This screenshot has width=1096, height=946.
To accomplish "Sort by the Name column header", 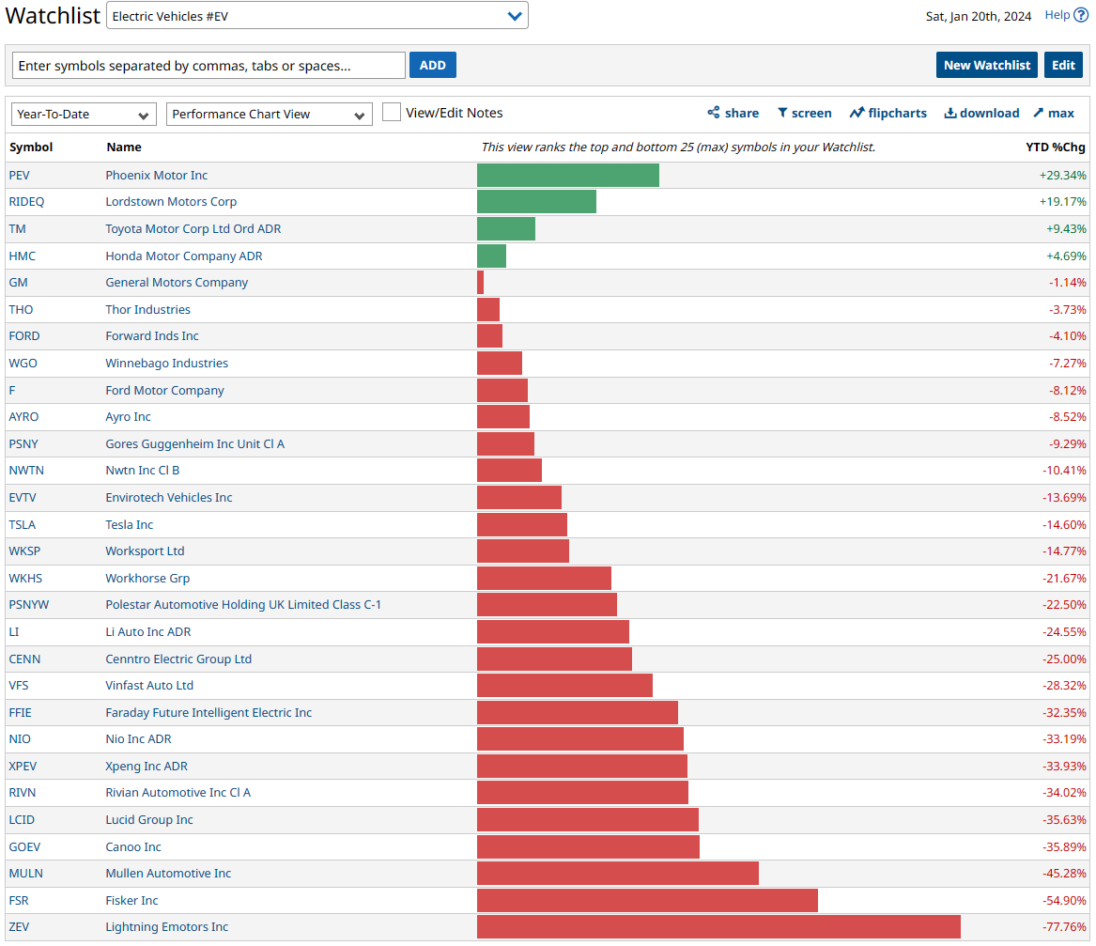I will [124, 147].
